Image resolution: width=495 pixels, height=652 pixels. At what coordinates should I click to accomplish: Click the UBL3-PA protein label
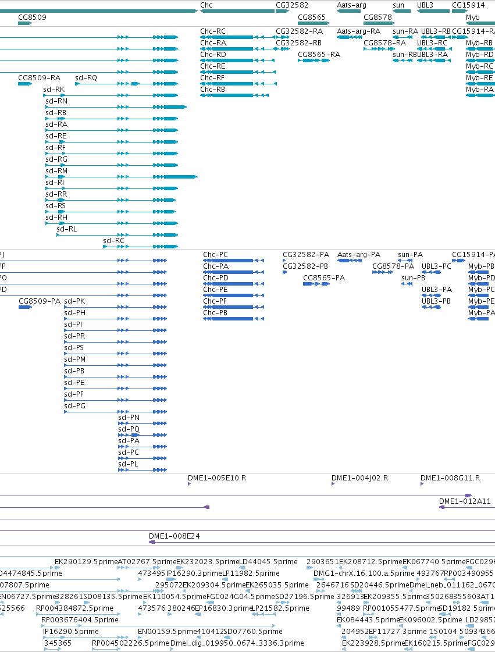[437, 290]
